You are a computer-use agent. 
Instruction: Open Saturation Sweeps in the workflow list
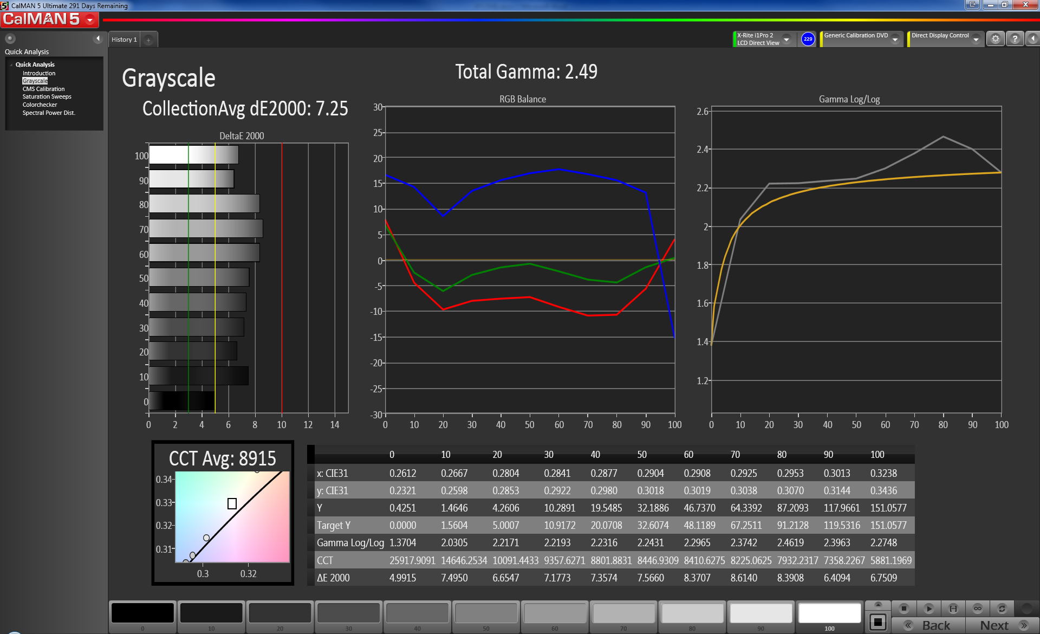tap(47, 96)
